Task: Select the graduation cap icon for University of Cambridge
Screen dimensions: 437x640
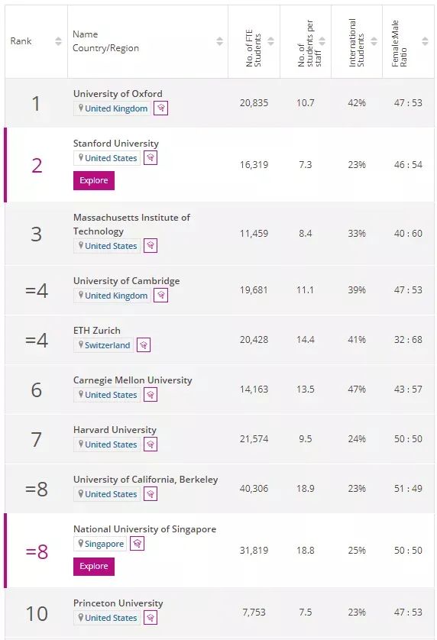Action: tap(161, 295)
